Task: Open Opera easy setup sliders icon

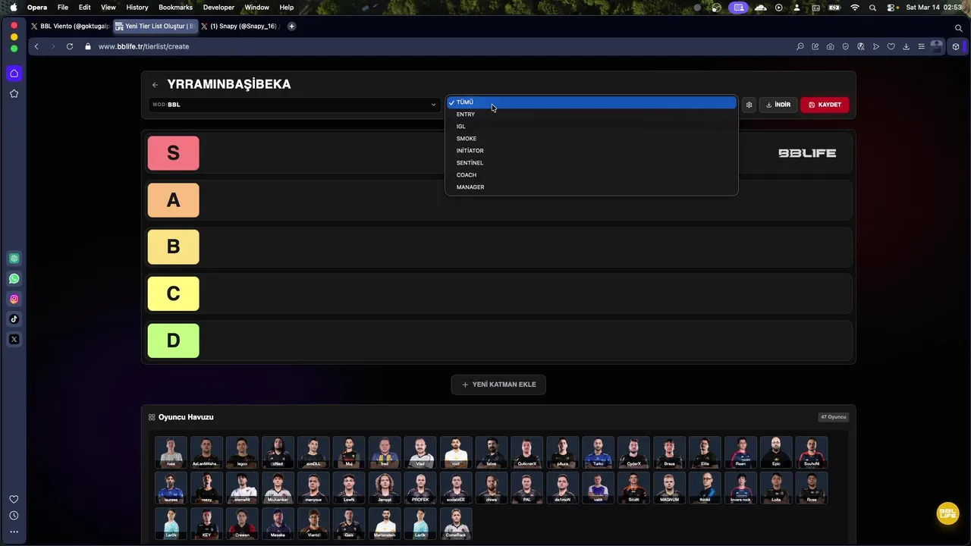Action: pos(921,46)
